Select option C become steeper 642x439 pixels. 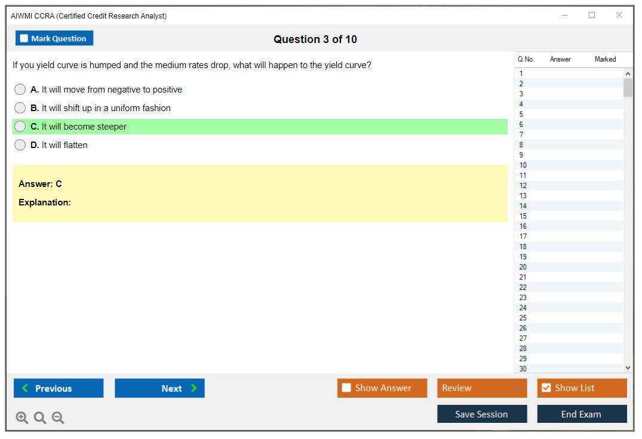20,127
